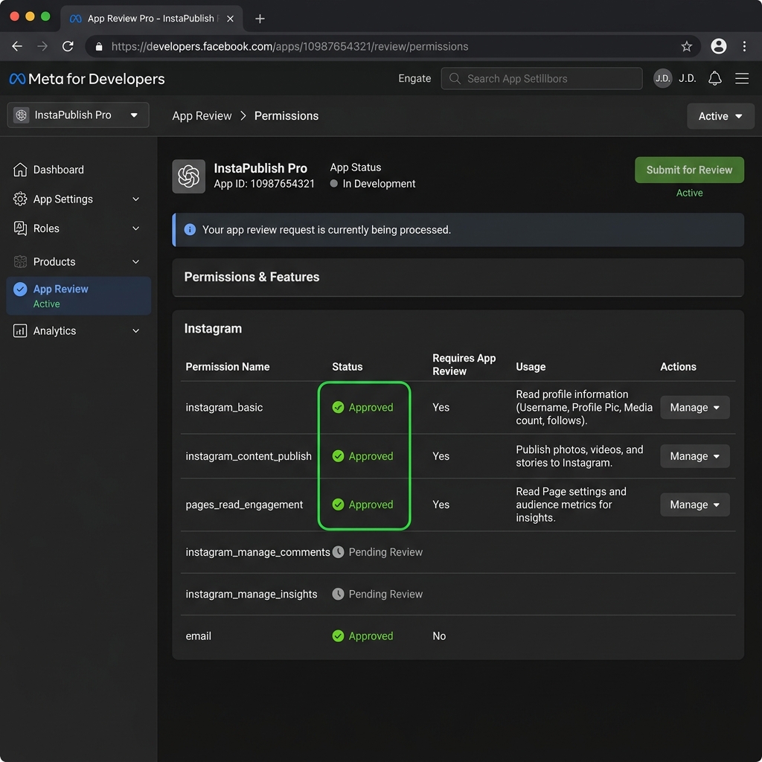This screenshot has width=762, height=762.
Task: Click the J.D. profile avatar
Action: tap(662, 78)
